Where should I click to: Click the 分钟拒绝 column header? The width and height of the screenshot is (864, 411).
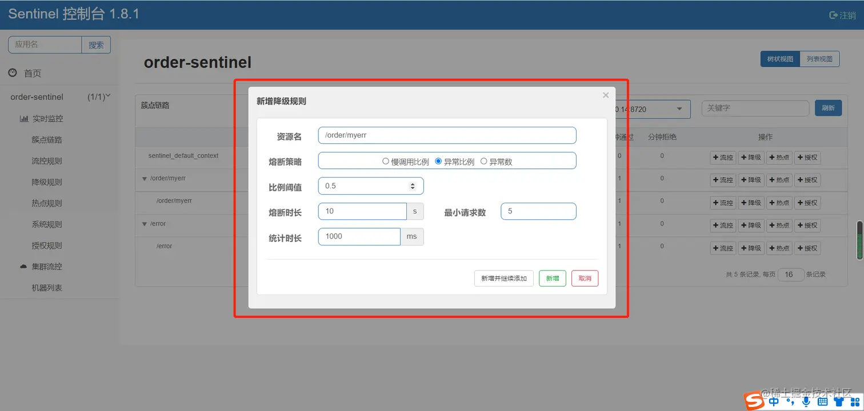pos(662,137)
